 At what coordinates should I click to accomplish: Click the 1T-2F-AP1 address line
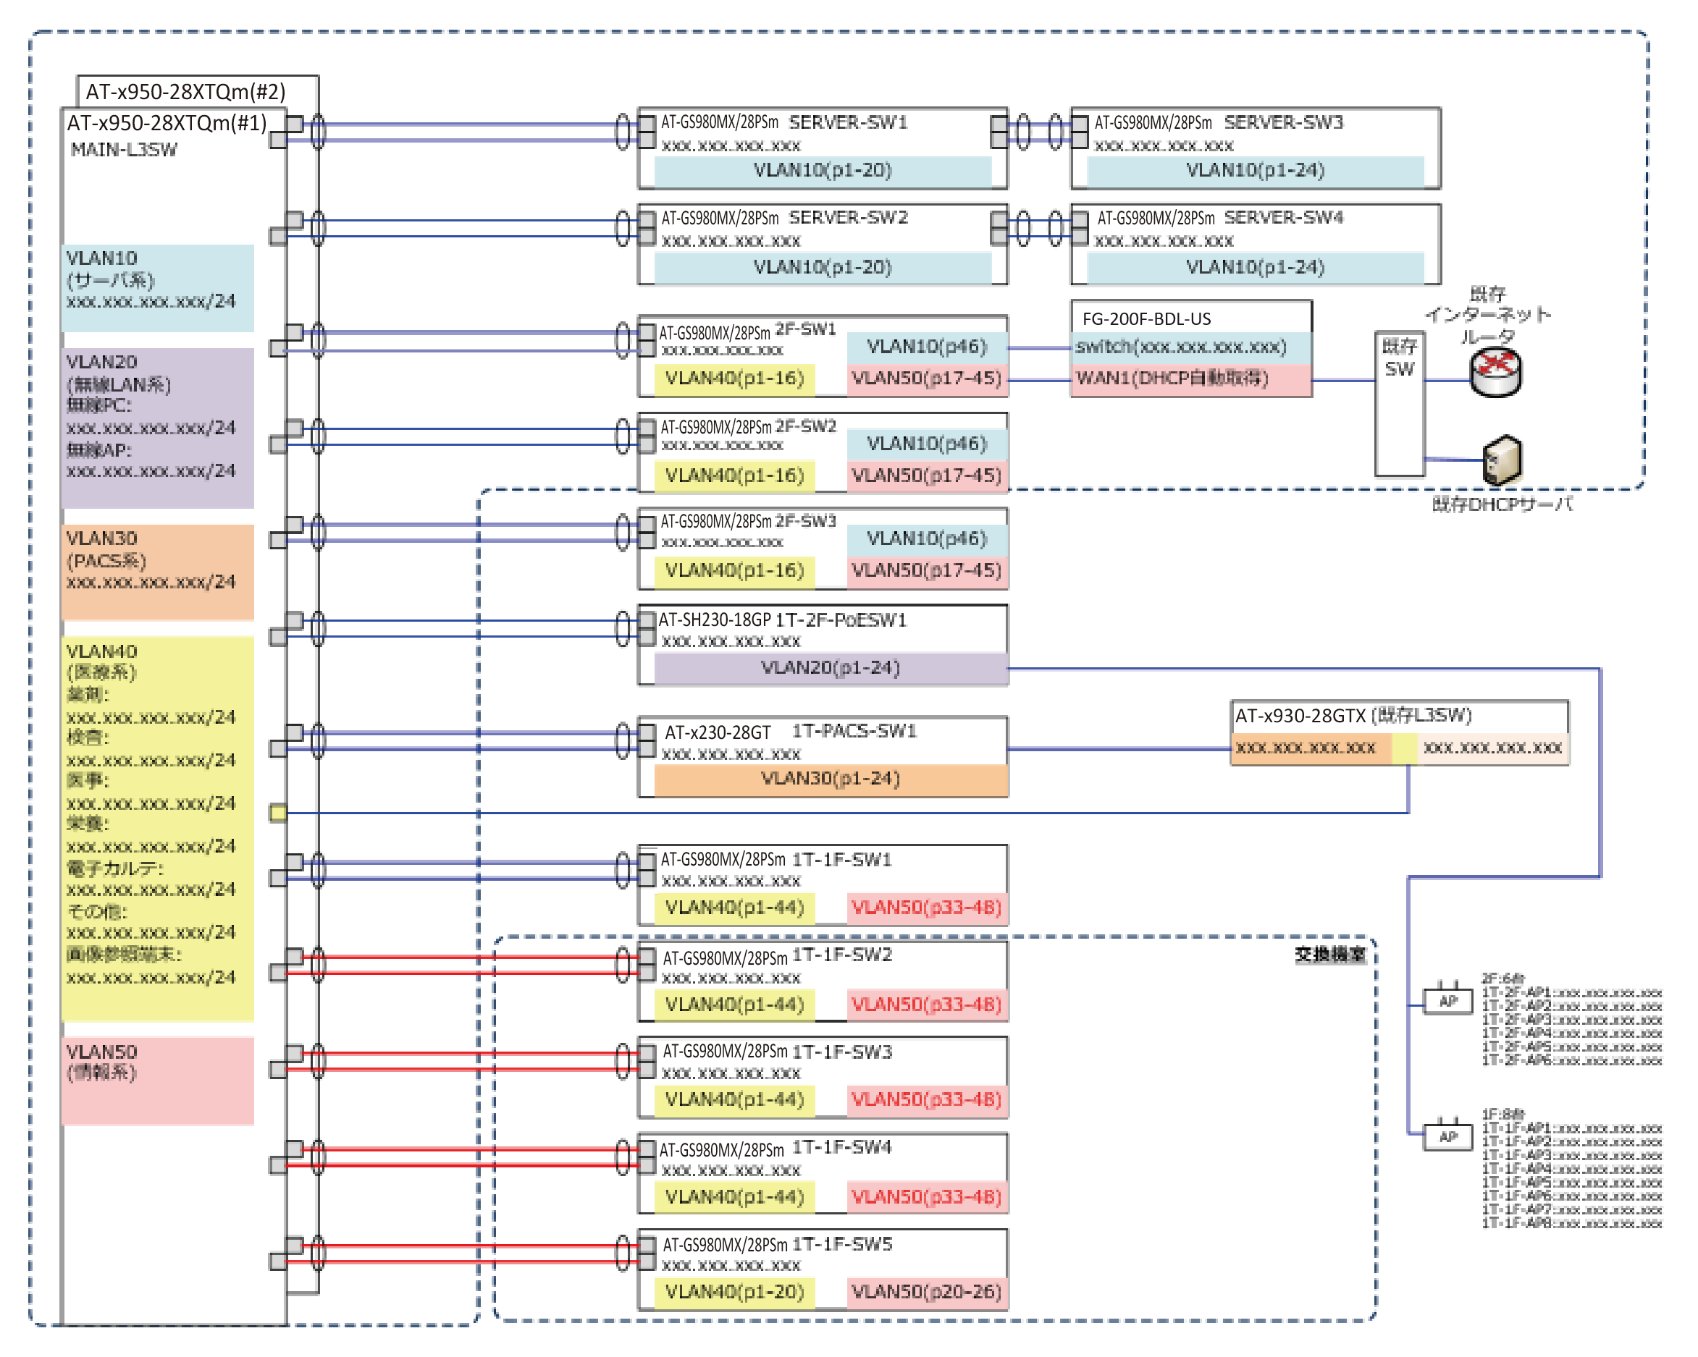(1572, 992)
